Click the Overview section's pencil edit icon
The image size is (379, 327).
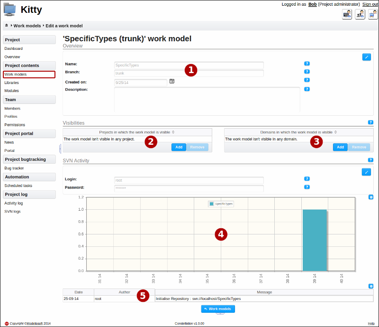click(x=366, y=57)
